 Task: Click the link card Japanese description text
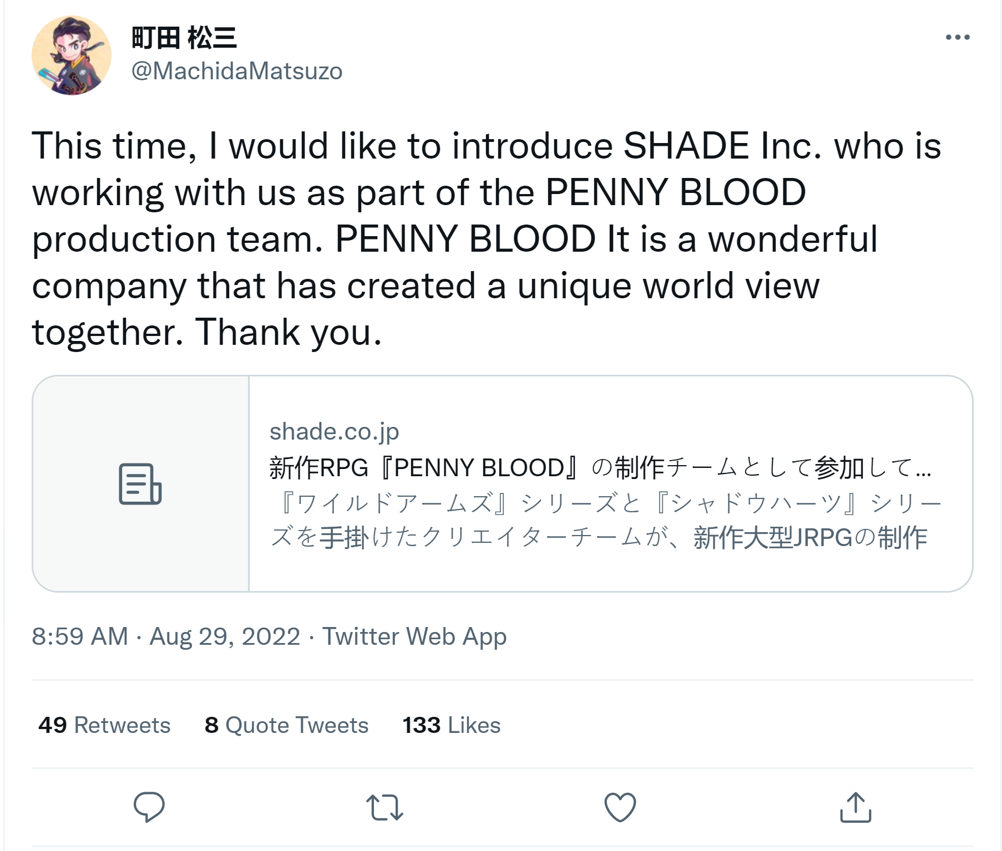605,520
